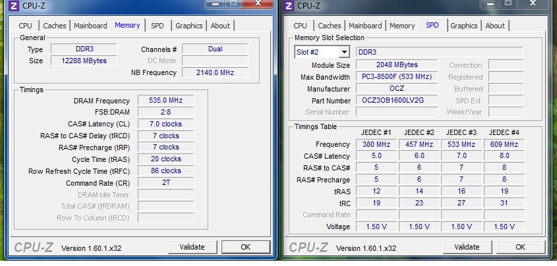Open the Caches tab in the left window
Image resolution: width=557 pixels, height=266 pixels.
coord(55,26)
